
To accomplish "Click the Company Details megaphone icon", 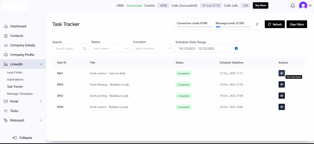I will (6, 45).
